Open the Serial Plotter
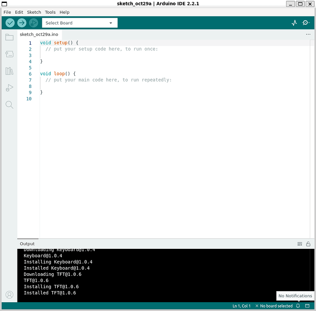This screenshot has width=316, height=311. [294, 23]
